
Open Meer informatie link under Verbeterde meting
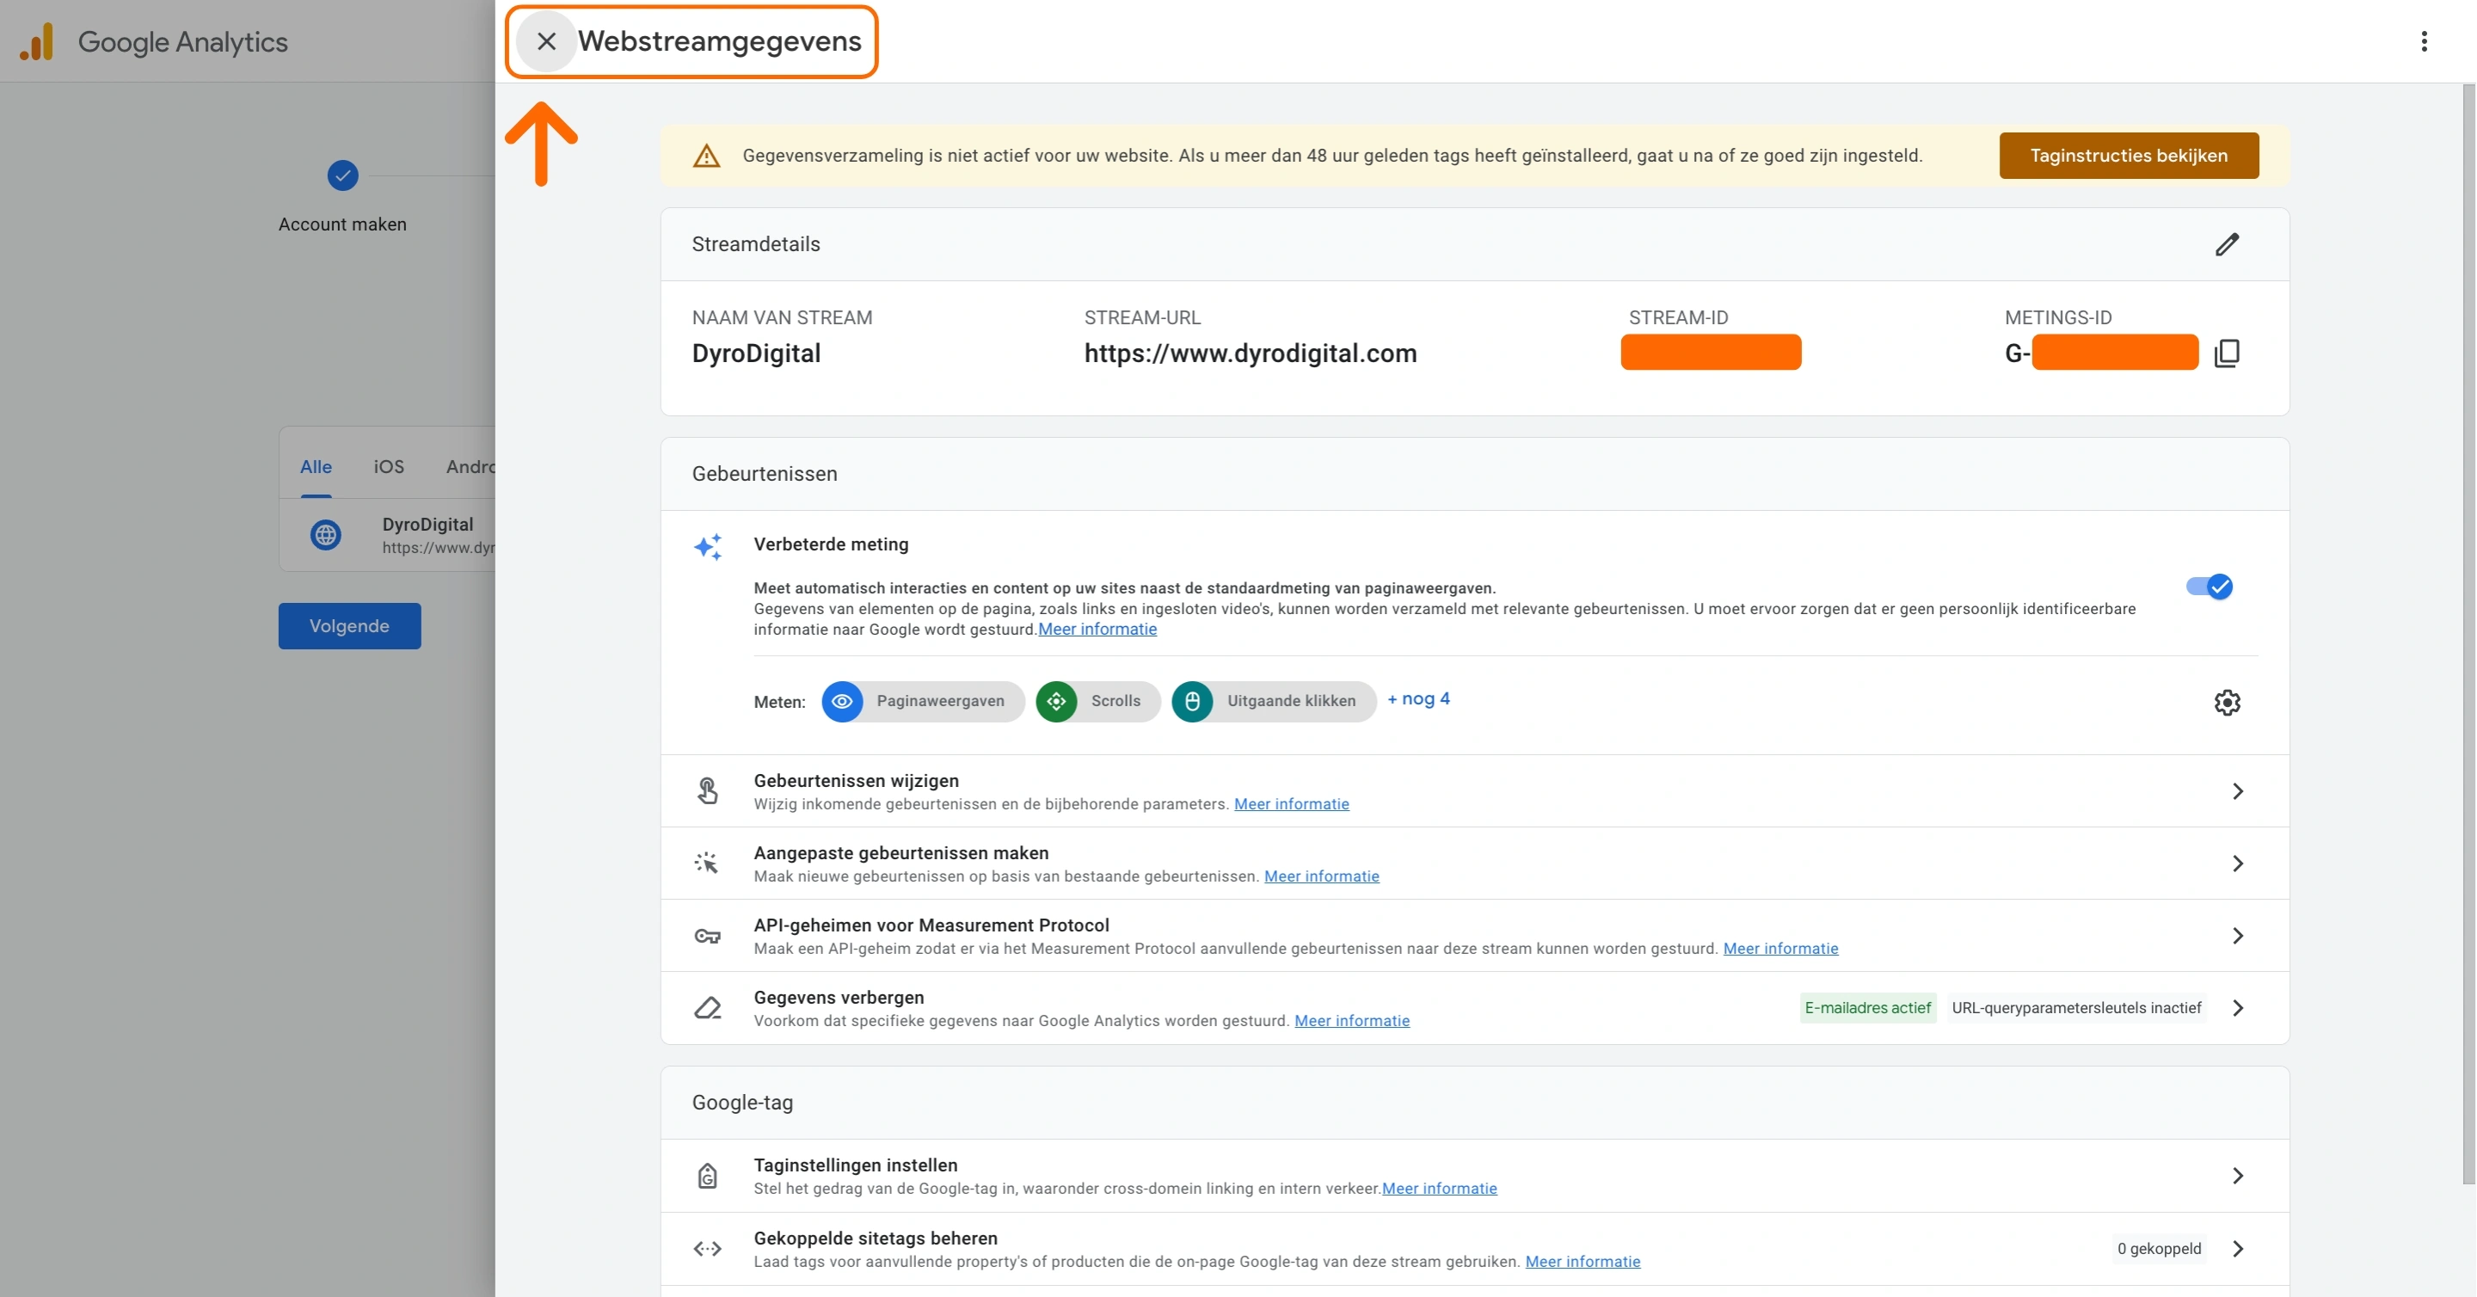click(1097, 629)
